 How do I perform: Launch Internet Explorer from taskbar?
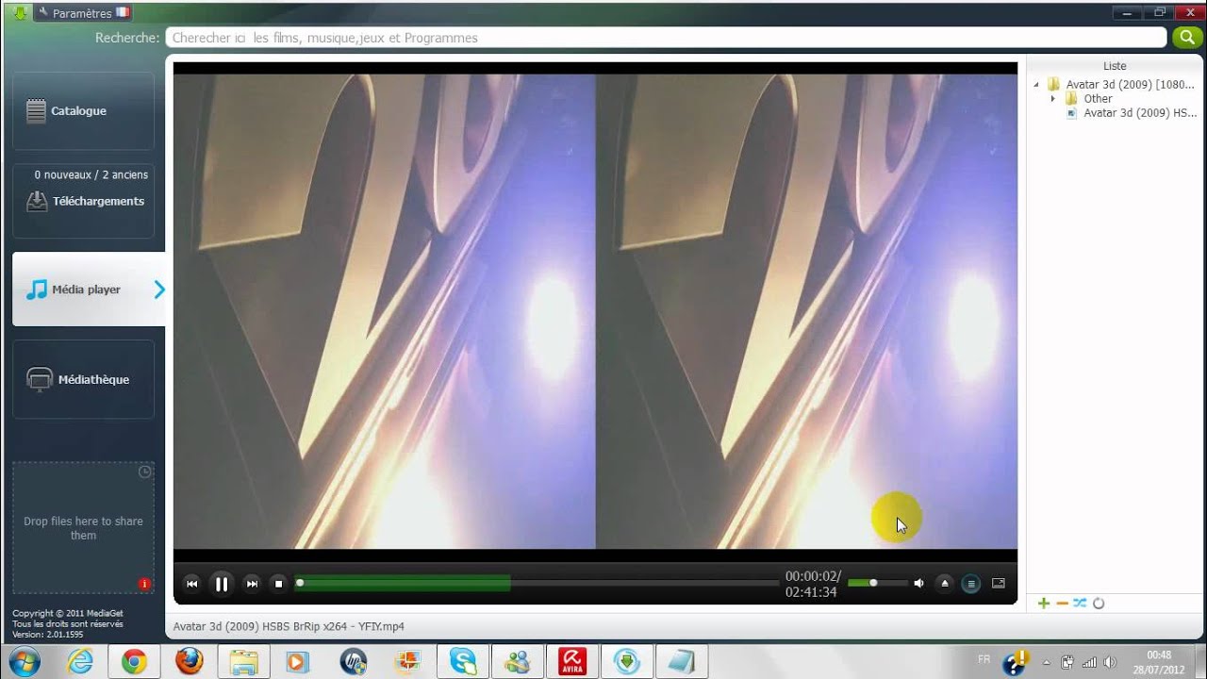point(80,662)
